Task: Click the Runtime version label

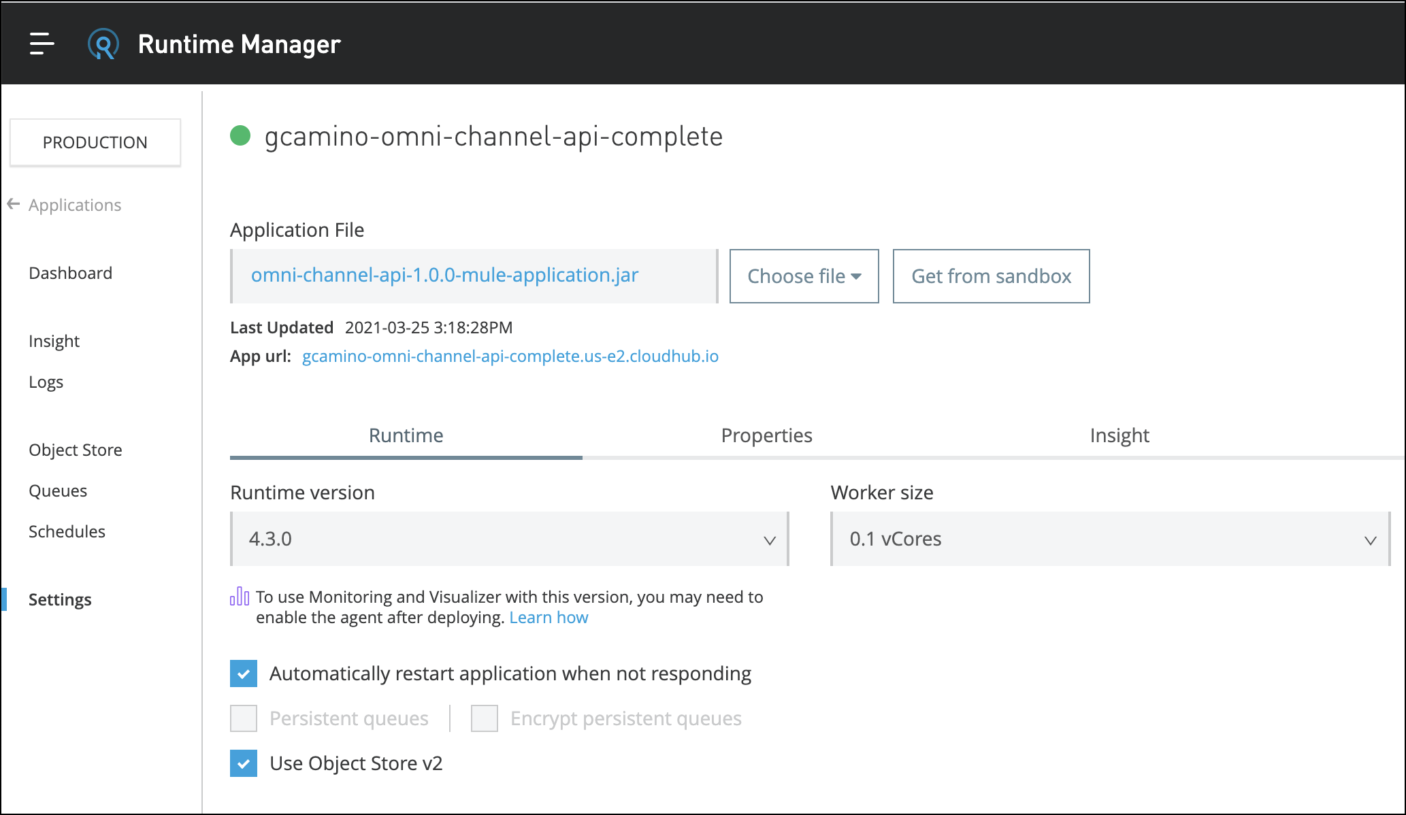Action: (x=302, y=493)
